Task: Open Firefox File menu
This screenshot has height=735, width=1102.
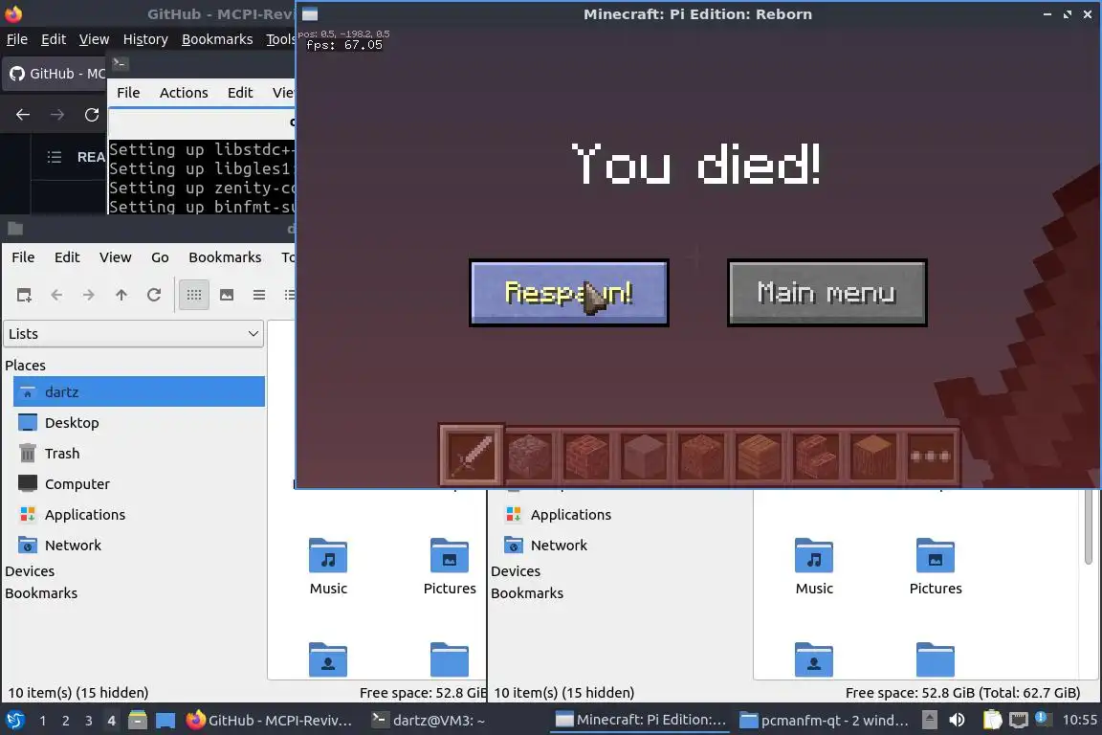Action: 17,39
